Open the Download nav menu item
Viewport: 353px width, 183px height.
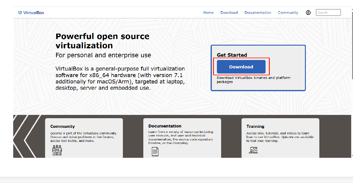click(229, 13)
